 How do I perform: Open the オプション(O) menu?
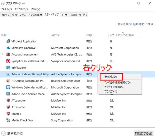21,9
